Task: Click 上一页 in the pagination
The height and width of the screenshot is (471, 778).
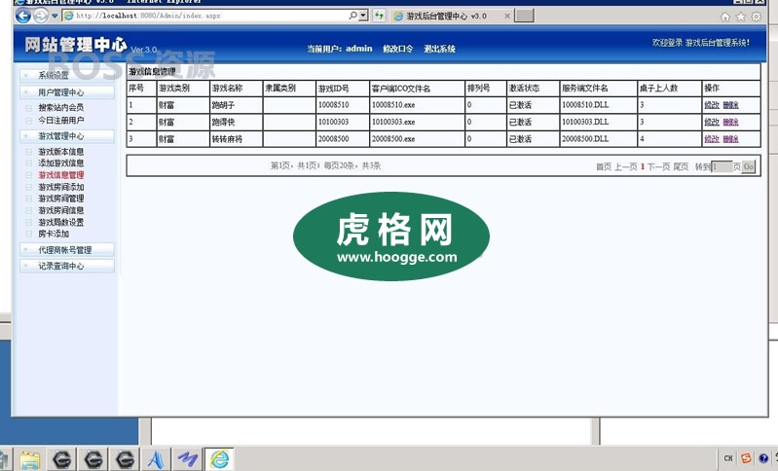Action: (626, 166)
